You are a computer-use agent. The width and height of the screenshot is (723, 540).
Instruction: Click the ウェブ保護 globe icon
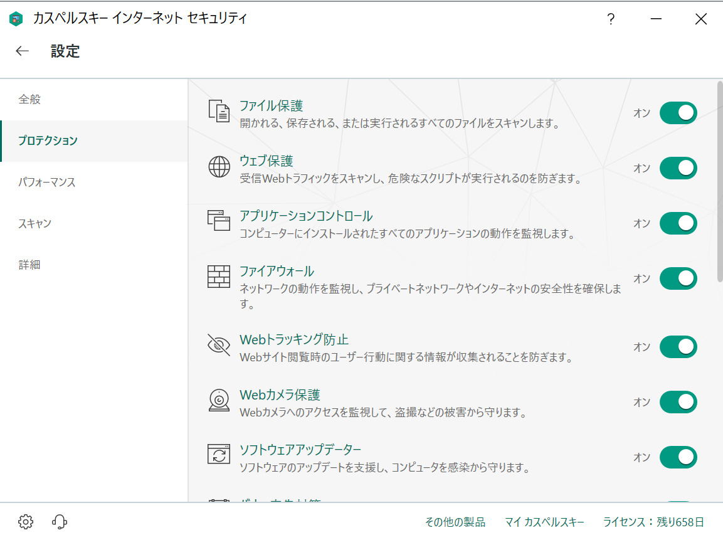[x=219, y=166]
